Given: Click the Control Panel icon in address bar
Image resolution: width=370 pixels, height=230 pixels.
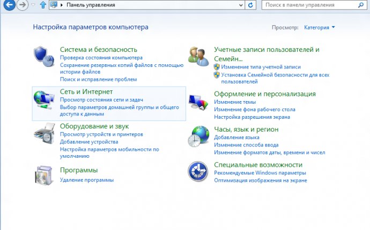Looking at the screenshot, I should (x=54, y=5).
